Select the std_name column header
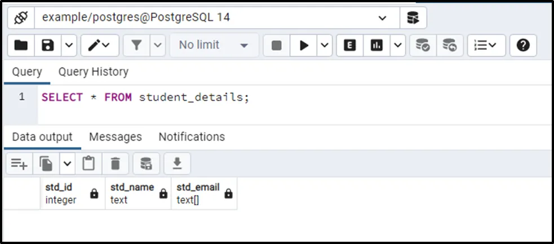Image resolution: width=554 pixels, height=244 pixels. 132,193
